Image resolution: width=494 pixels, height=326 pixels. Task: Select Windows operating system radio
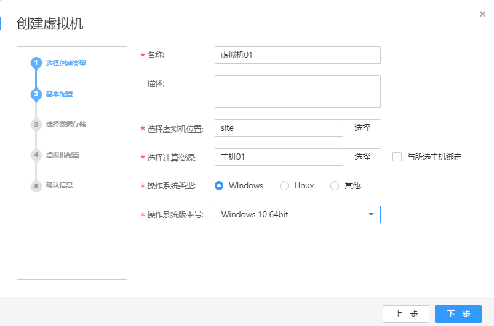(219, 186)
